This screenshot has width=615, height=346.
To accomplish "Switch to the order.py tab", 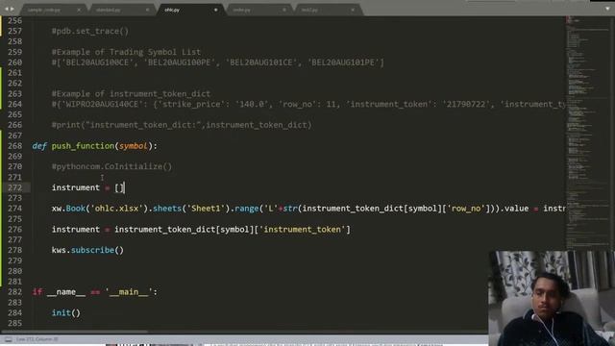I will 241,10.
